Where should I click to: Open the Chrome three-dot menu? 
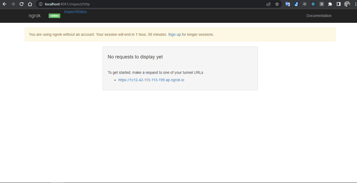[x=354, y=4]
